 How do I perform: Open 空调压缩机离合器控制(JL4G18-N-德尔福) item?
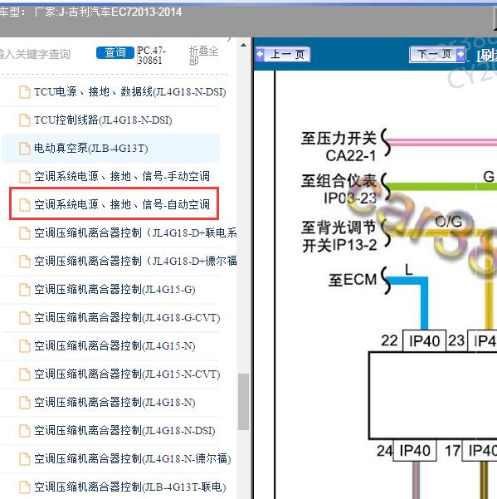tap(132, 458)
